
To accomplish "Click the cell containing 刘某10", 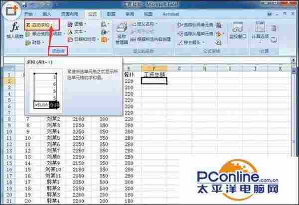I will (53, 169).
